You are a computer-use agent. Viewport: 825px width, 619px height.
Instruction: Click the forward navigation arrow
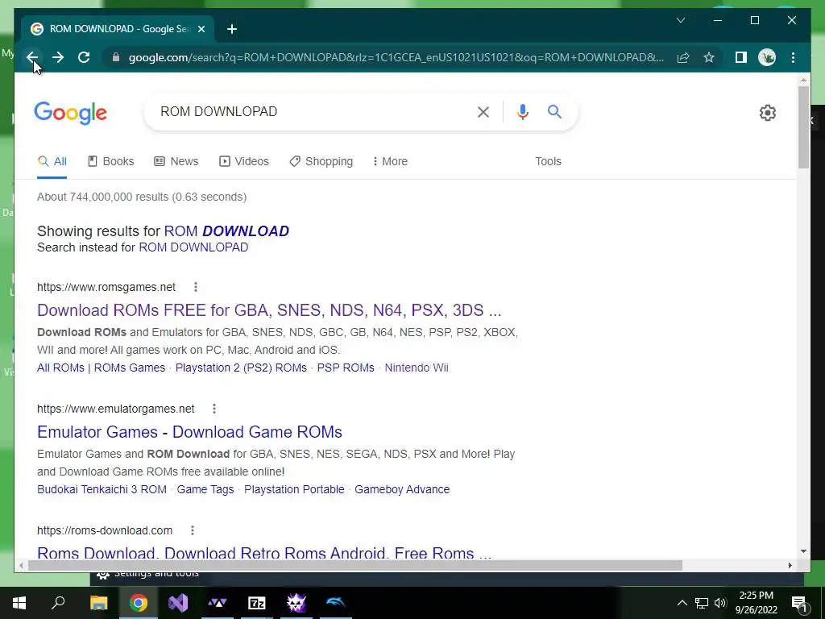tap(58, 57)
